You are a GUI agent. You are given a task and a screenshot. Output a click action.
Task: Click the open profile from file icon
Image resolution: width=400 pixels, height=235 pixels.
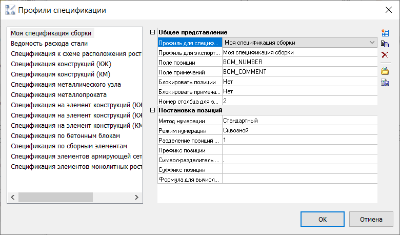[385, 71]
